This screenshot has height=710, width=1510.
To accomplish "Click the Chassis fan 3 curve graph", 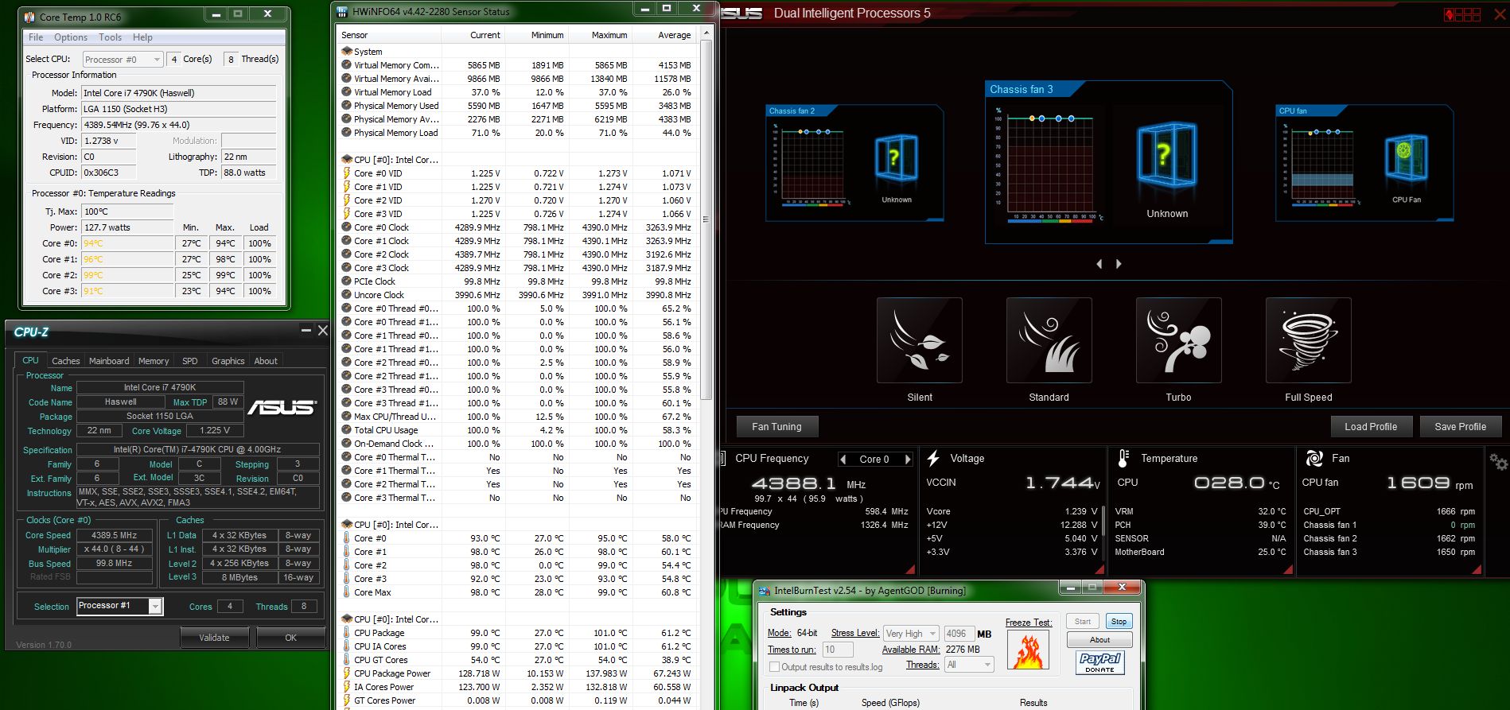I will [1049, 164].
